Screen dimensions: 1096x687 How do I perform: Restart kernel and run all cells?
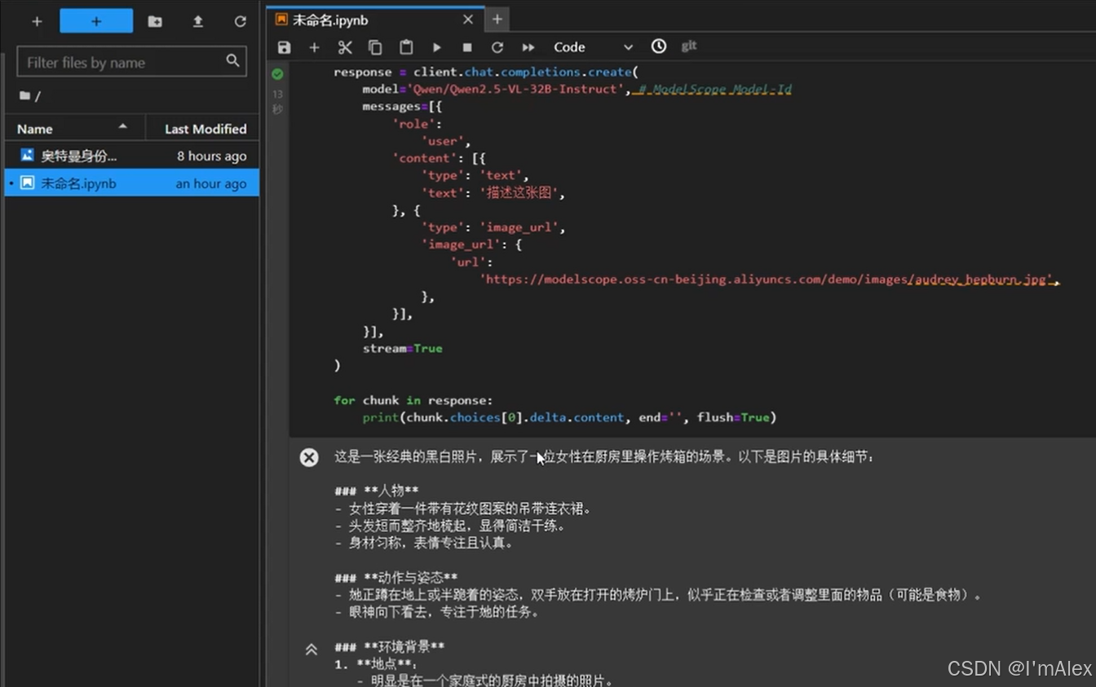click(528, 47)
